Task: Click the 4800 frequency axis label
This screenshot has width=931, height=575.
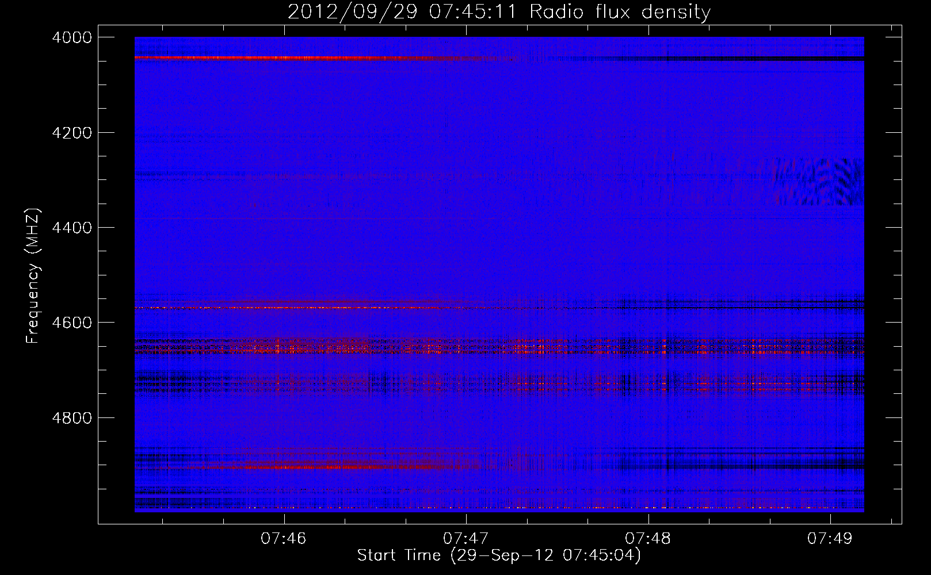Action: (72, 418)
